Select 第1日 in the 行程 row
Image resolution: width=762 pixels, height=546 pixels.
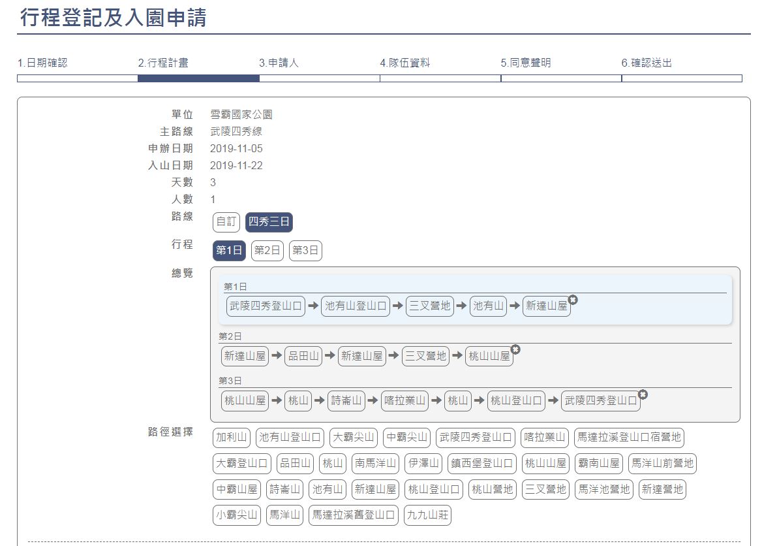229,251
